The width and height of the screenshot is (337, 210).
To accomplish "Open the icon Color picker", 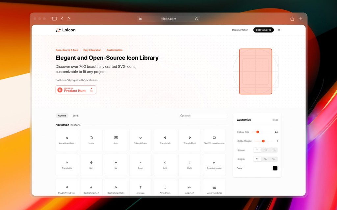I will [x=275, y=168].
